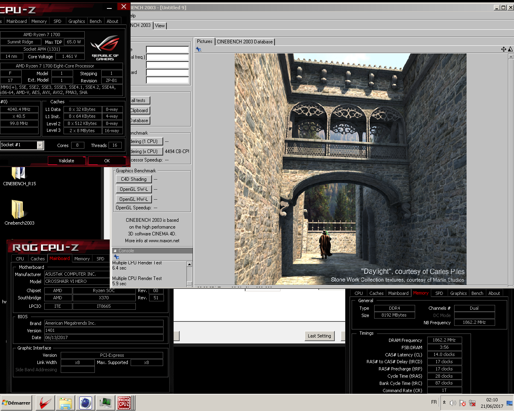Click the Validate button in CPU-Z
Screen dimensions: 514x411
click(x=67, y=161)
